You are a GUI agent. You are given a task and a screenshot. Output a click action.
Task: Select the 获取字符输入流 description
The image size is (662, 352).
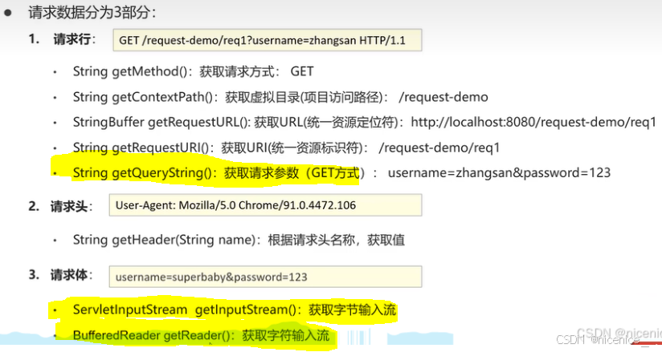285,335
